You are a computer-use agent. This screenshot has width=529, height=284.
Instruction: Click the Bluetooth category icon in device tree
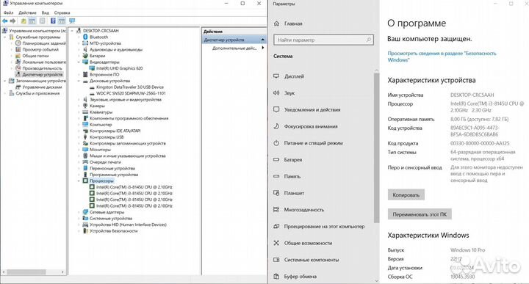click(85, 37)
